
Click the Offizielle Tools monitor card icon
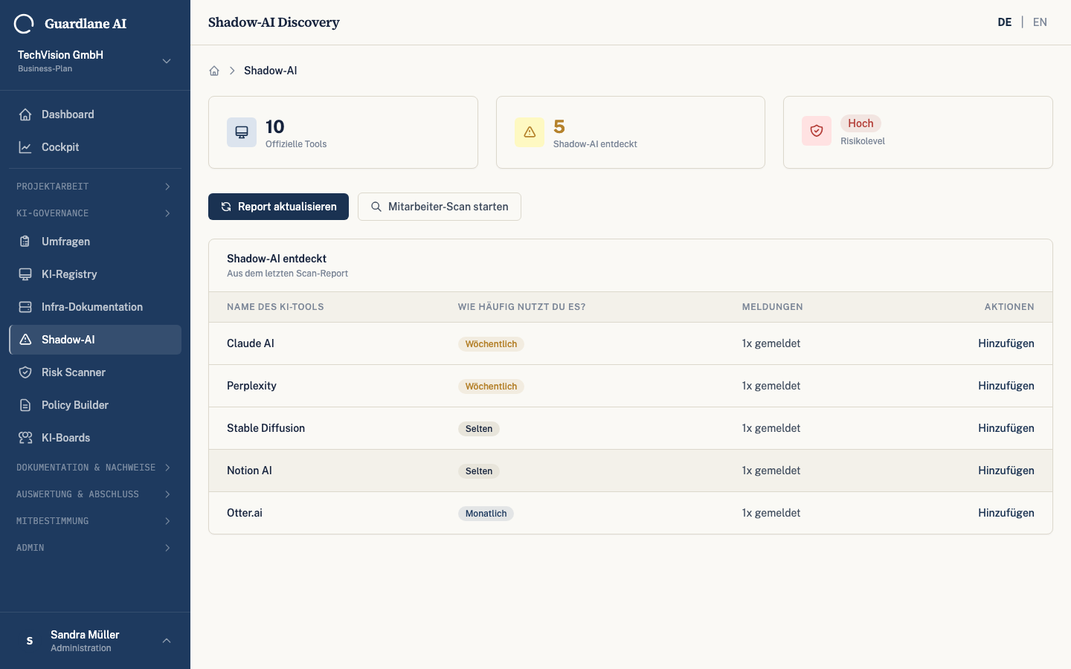[242, 132]
